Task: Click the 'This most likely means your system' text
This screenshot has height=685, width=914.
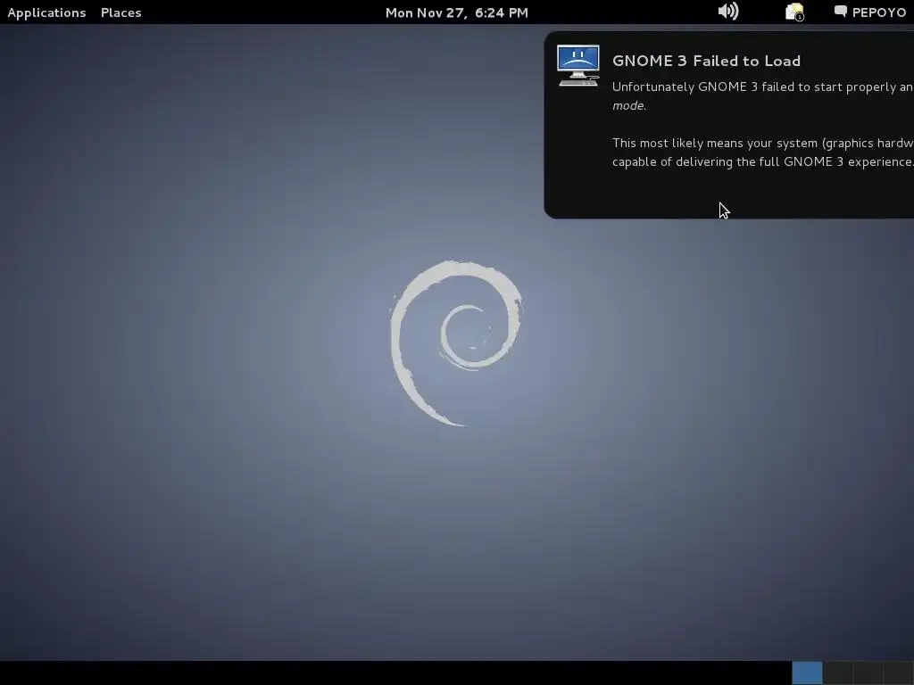Action: coord(762,152)
